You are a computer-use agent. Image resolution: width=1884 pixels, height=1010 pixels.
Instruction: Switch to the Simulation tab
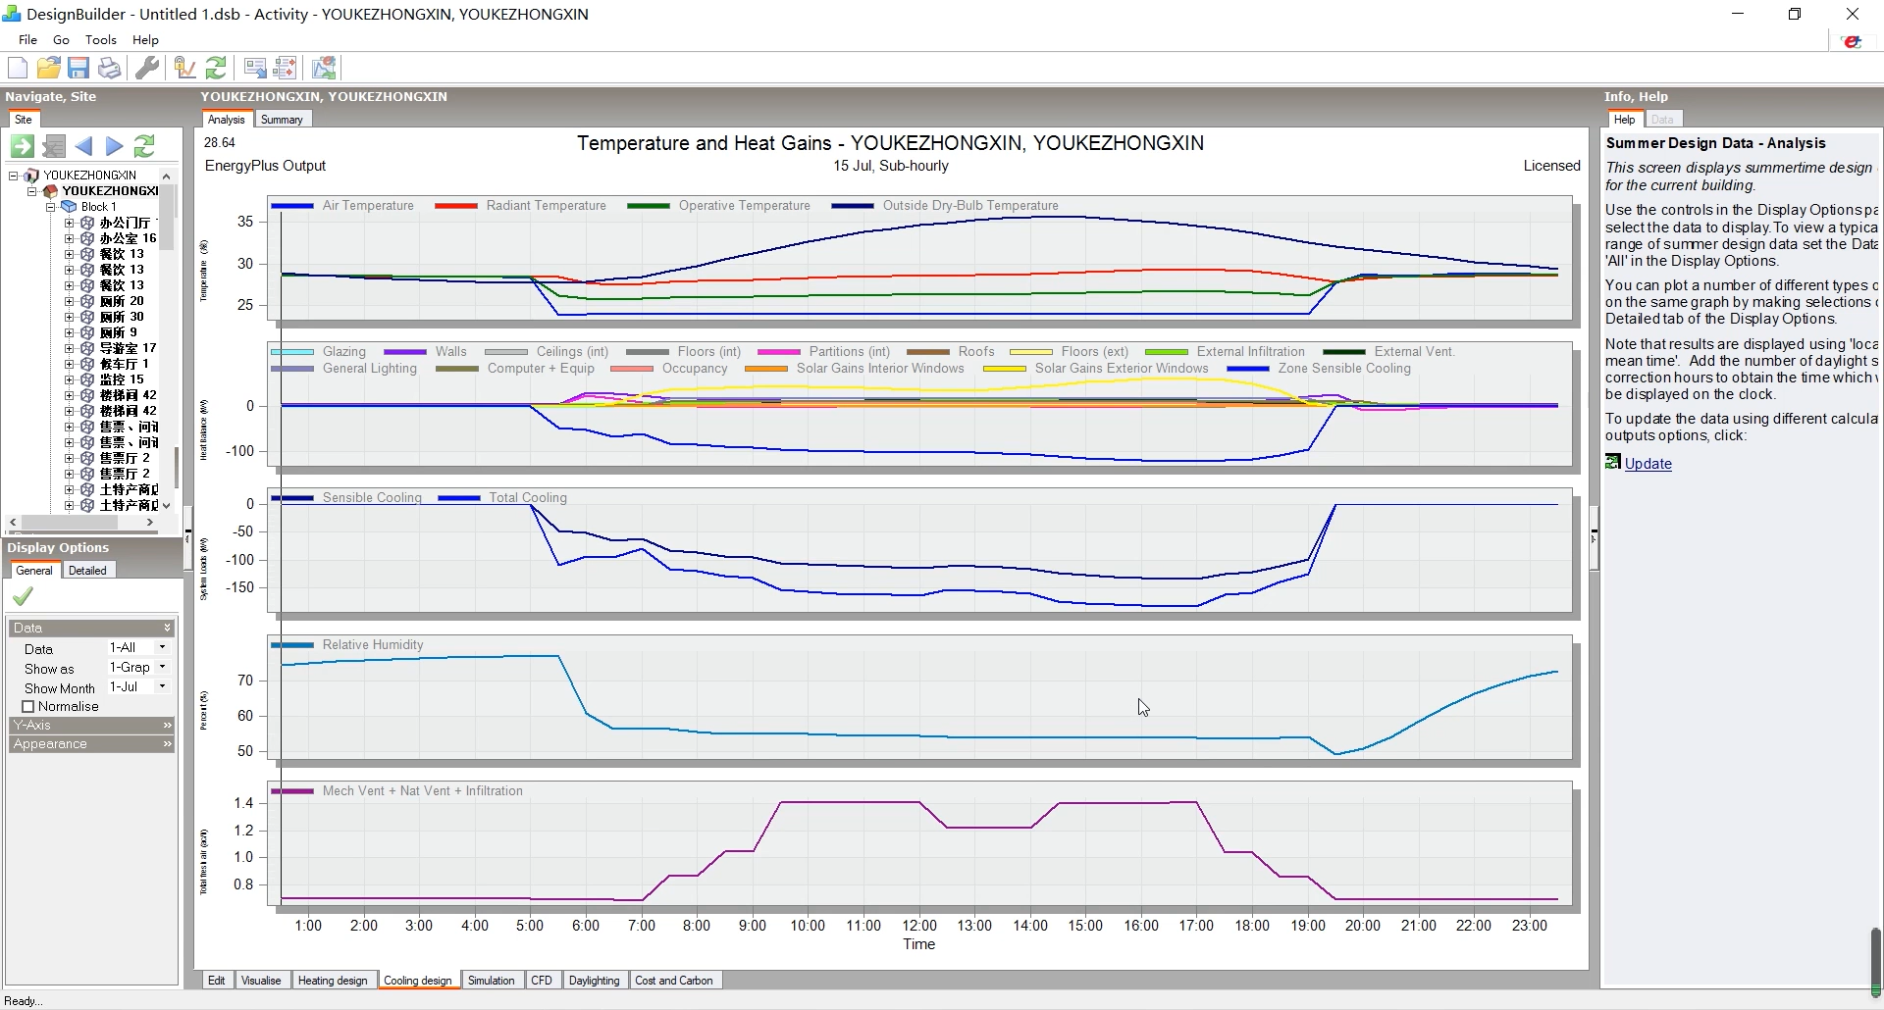point(491,981)
